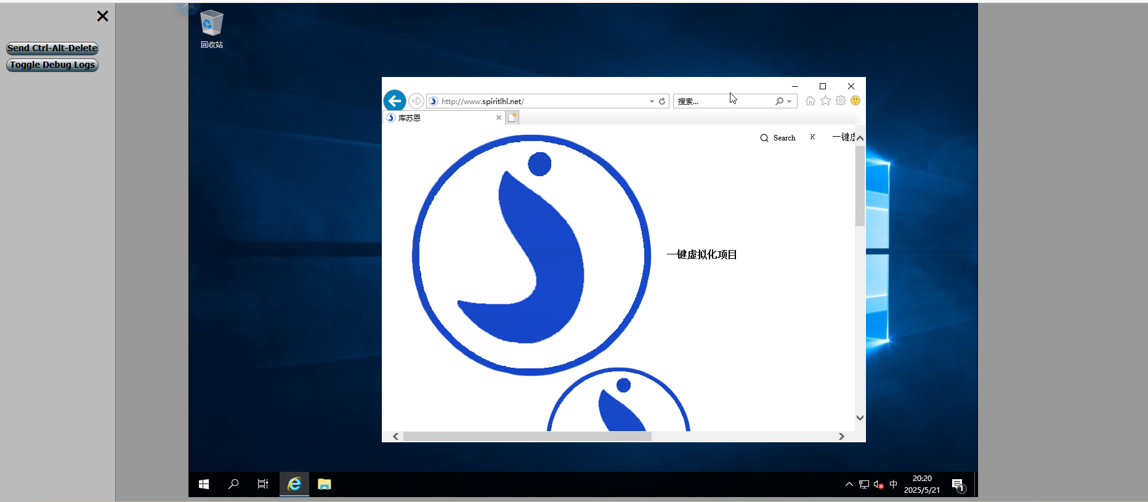Open the notification action center icon
Screen dimensions: 1148x502
[x=958, y=485]
